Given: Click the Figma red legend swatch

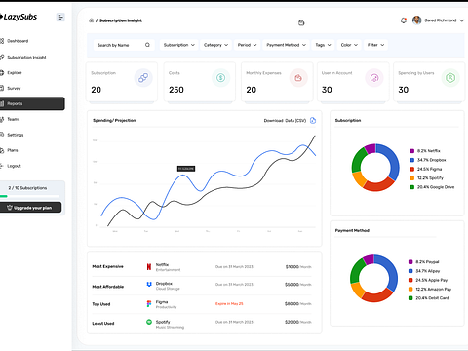Looking at the screenshot, I should 411,169.
